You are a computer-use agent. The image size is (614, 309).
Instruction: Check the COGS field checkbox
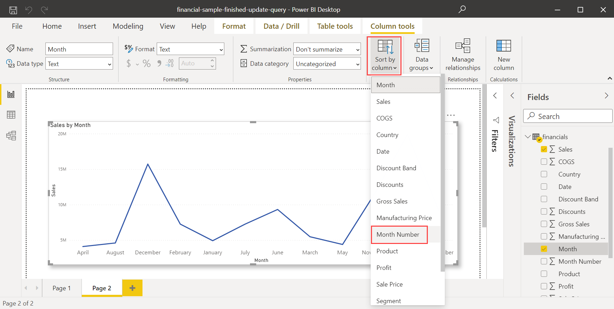tap(544, 162)
